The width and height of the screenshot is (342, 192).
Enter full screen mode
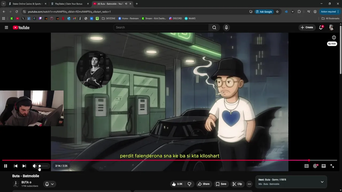[x=332, y=166]
